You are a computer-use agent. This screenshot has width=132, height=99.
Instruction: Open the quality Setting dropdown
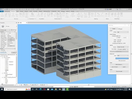point(123,32)
